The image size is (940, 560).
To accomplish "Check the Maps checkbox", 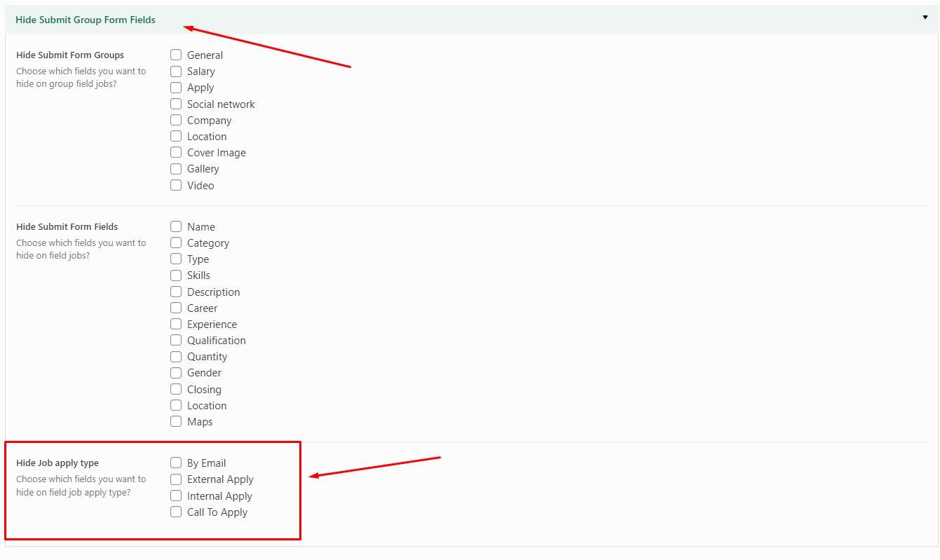I will pyautogui.click(x=176, y=421).
